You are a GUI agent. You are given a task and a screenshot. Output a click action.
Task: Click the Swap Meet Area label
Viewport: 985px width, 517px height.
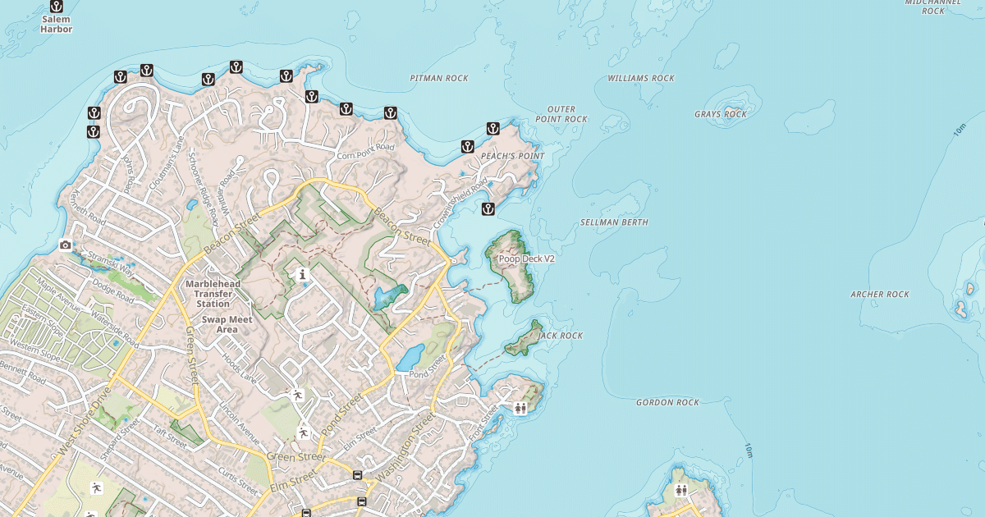(x=227, y=325)
